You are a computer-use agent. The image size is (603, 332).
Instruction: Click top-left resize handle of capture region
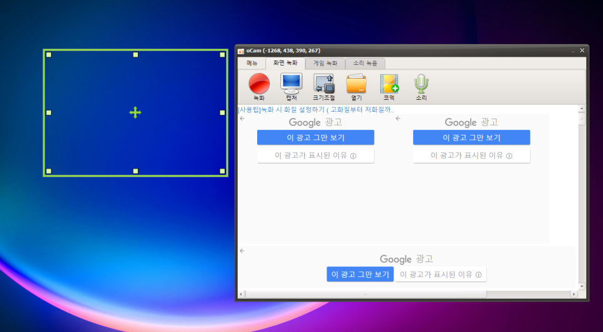[x=49, y=54]
